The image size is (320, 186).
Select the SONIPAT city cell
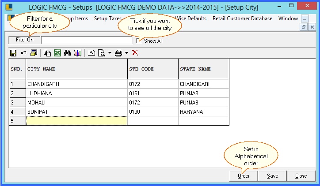[x=77, y=112]
